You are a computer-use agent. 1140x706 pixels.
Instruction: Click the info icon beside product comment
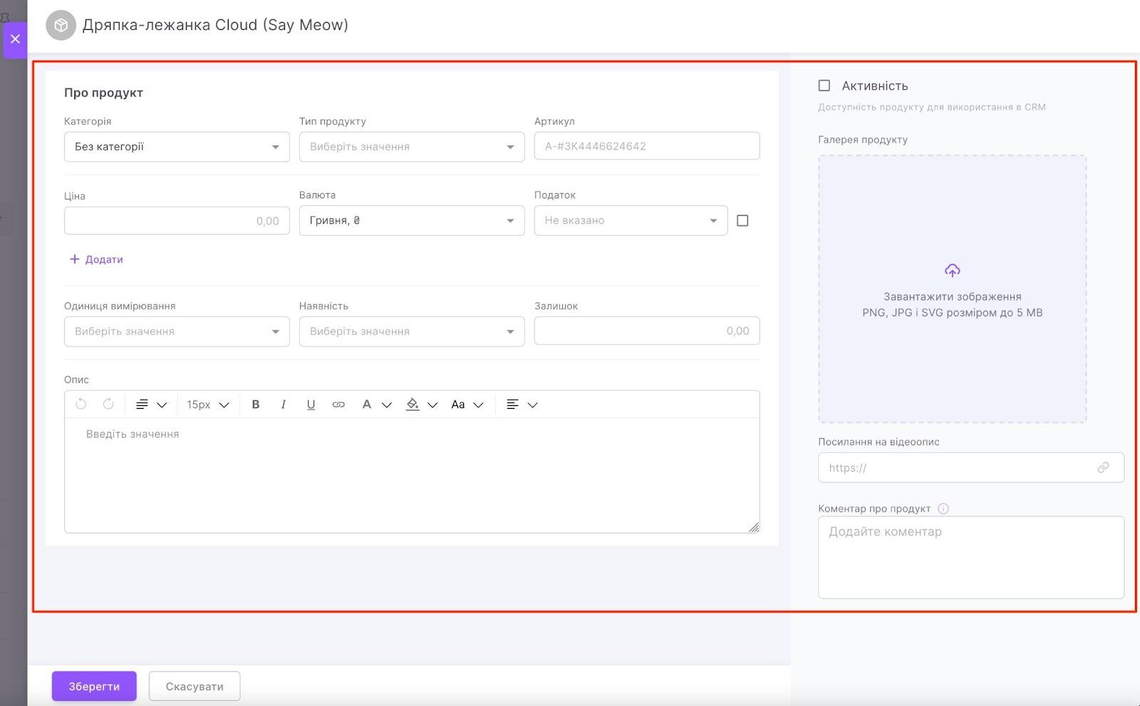[943, 509]
